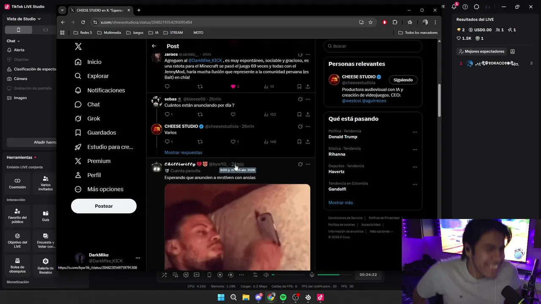
Task: Click Mostrar más under trends
Action: click(341, 203)
